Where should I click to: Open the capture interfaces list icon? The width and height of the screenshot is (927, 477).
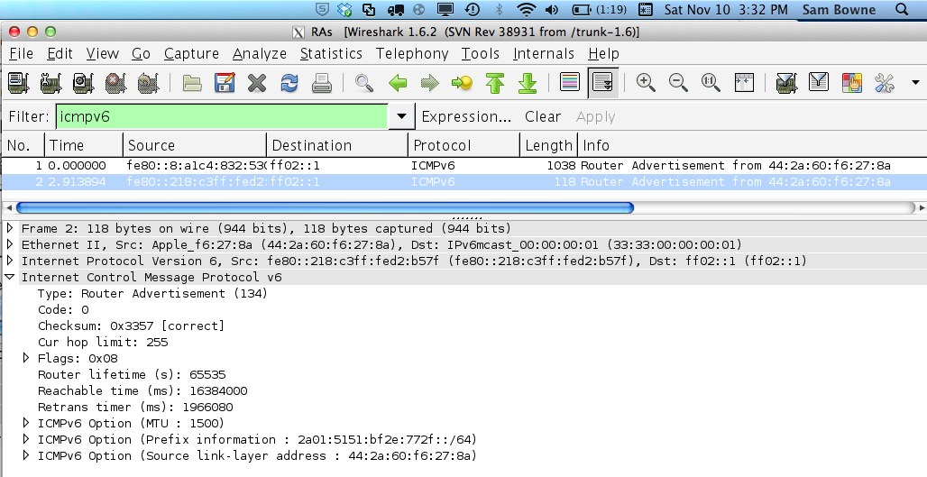[18, 83]
